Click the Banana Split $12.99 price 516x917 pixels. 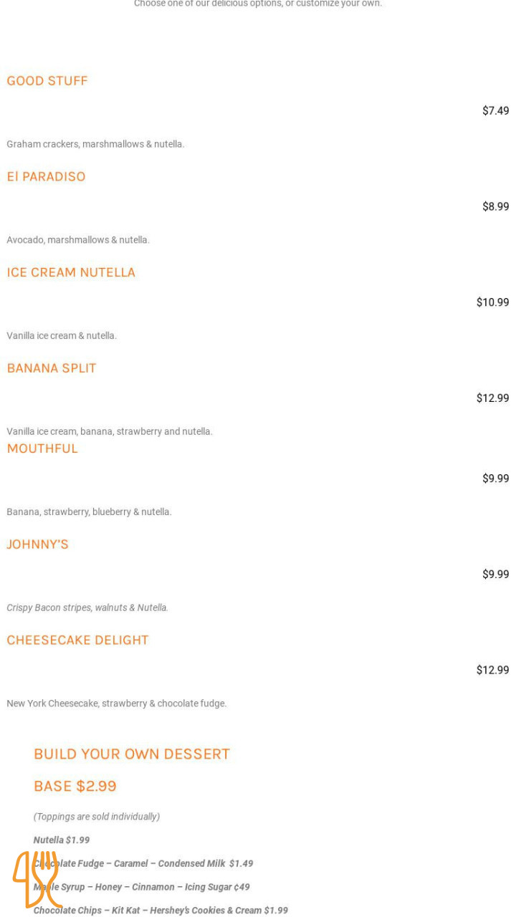click(492, 398)
